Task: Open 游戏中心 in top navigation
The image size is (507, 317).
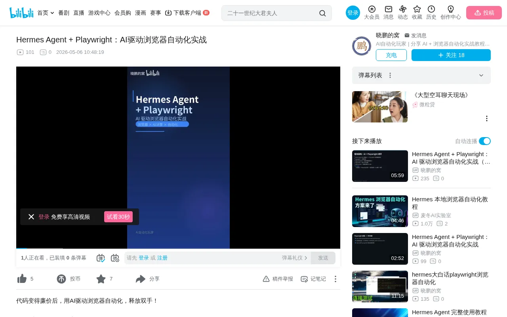Action: (x=99, y=13)
